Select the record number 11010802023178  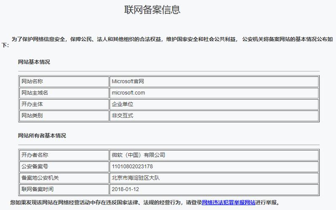click(132, 166)
